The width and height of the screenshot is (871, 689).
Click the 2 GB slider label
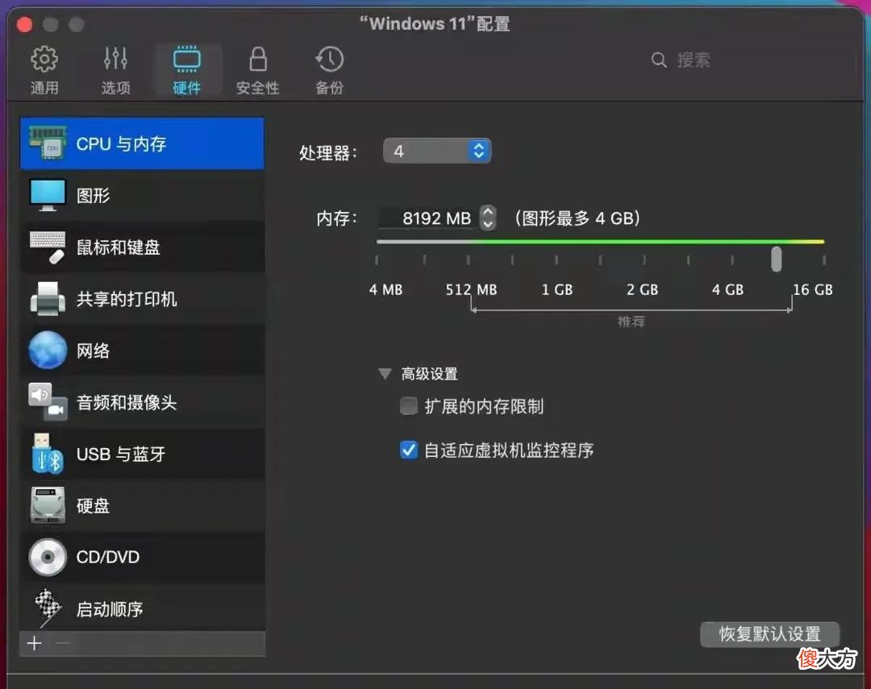tap(642, 289)
